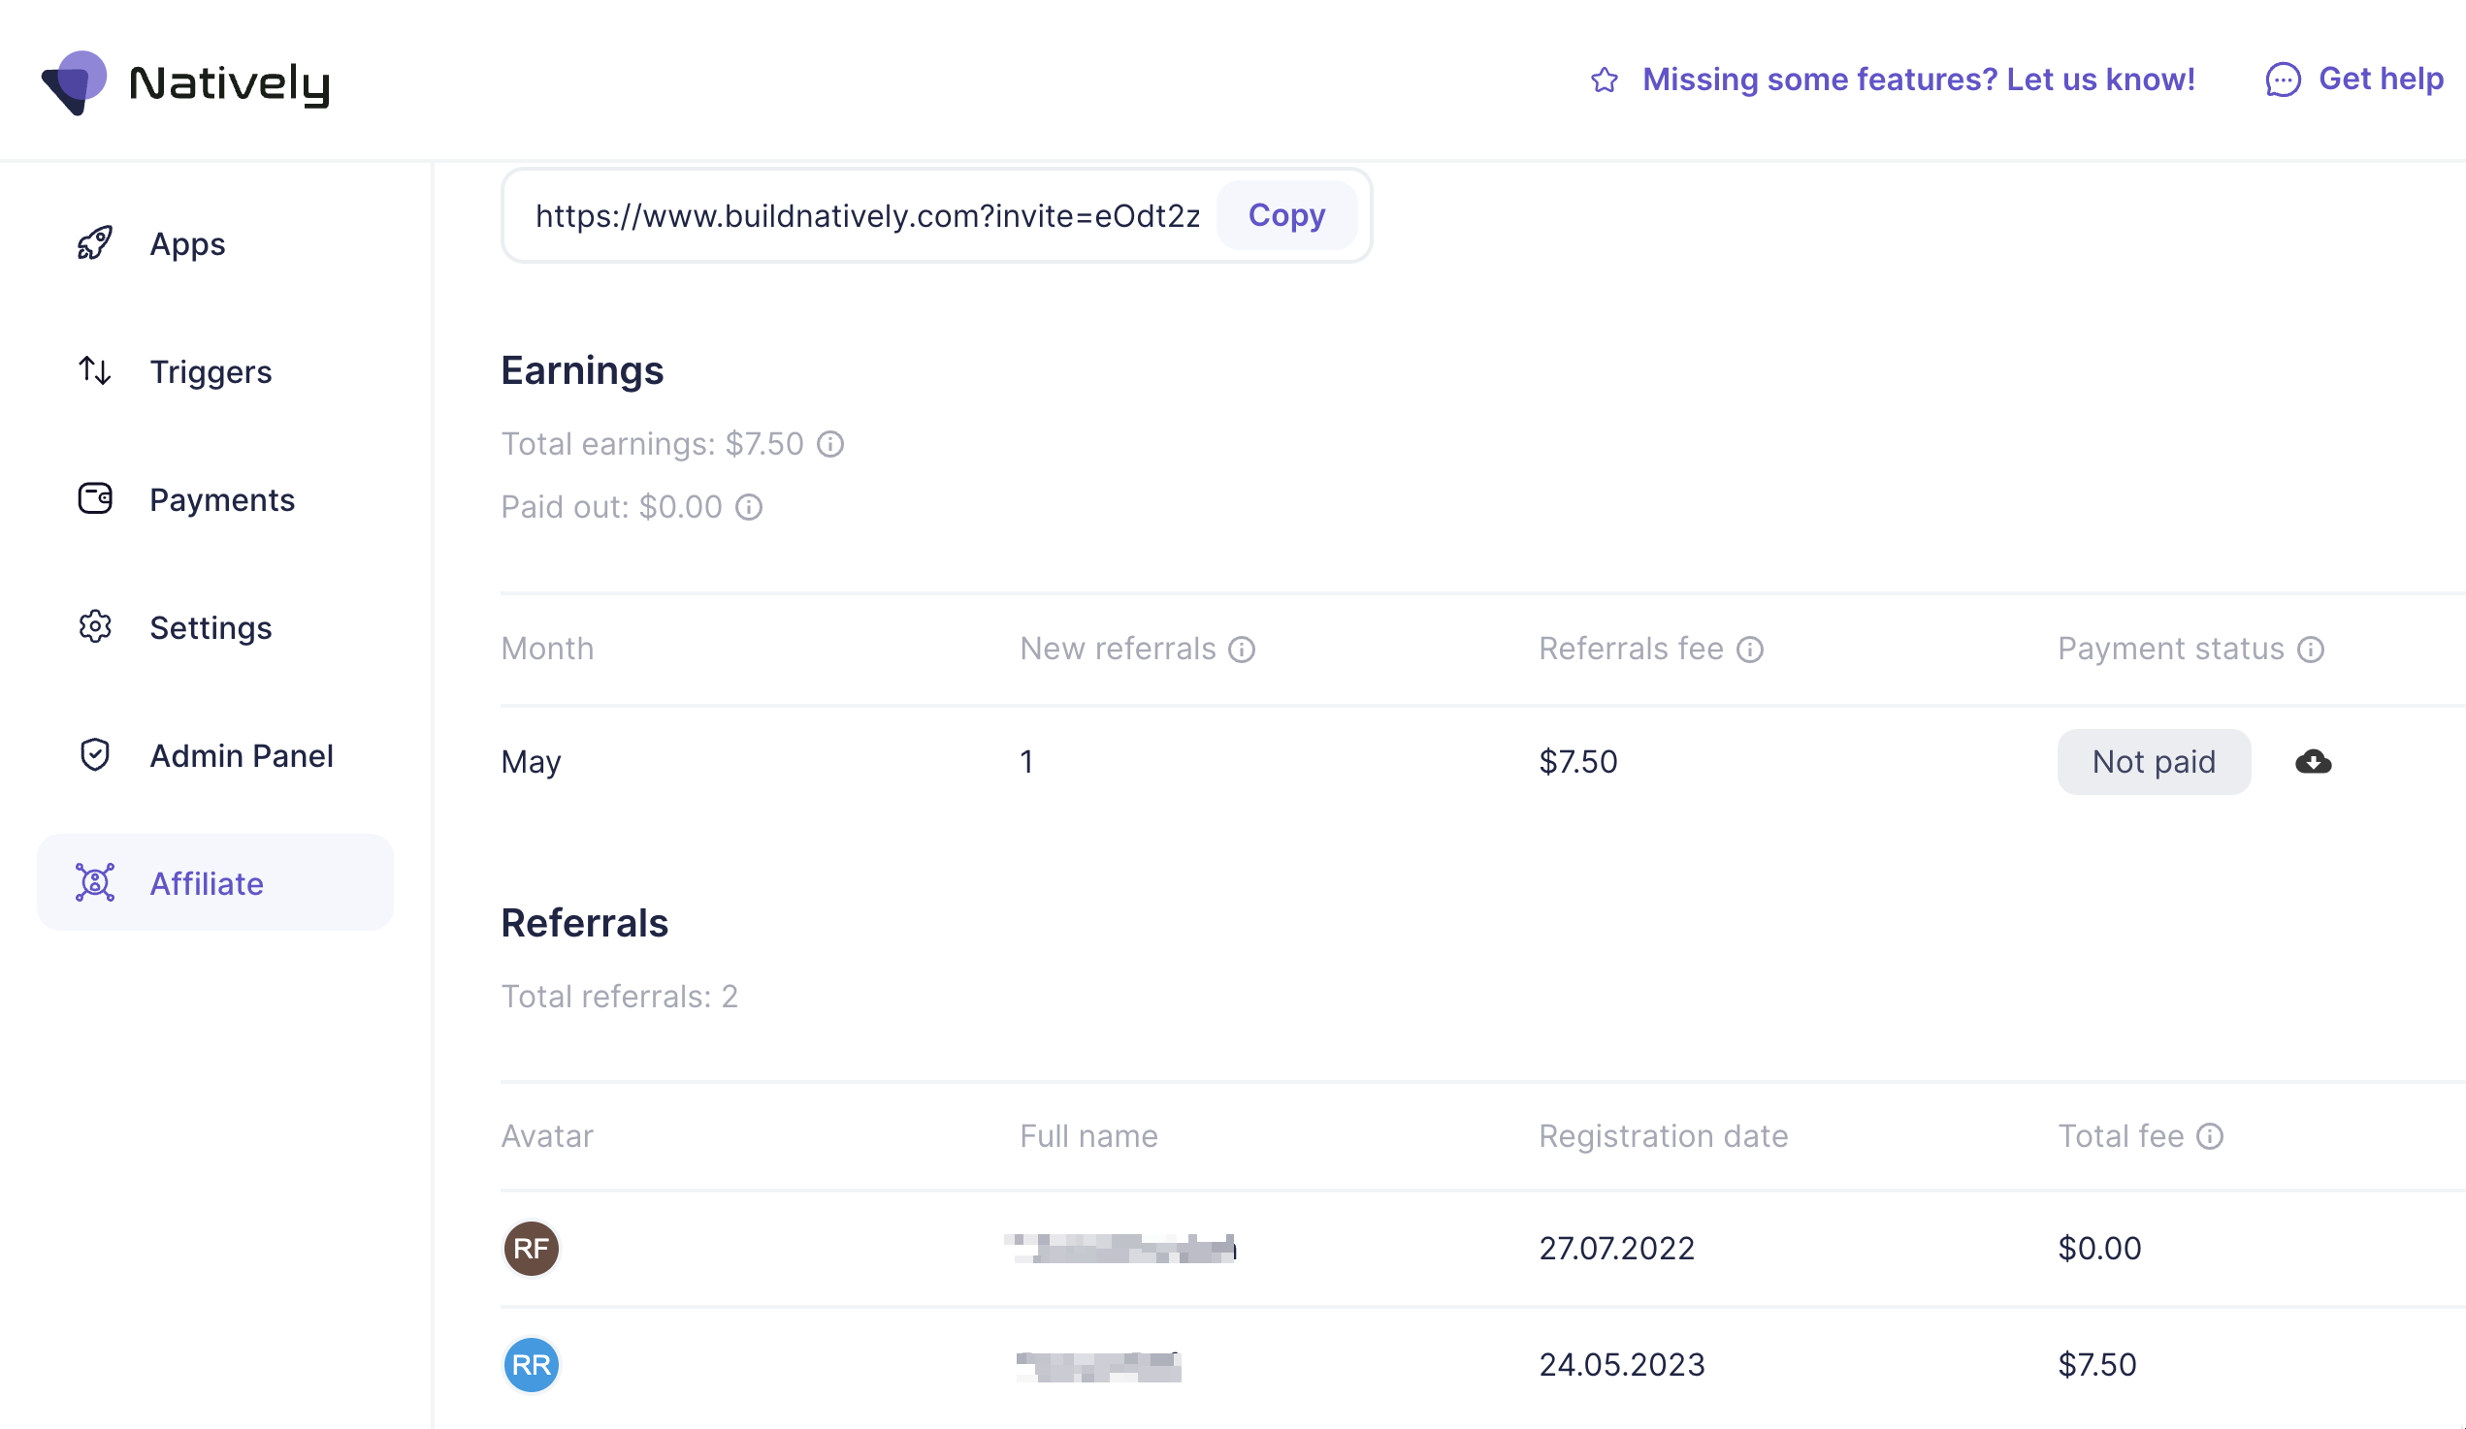The height and width of the screenshot is (1429, 2466).
Task: Click the info icon next to Paid out
Action: click(749, 507)
